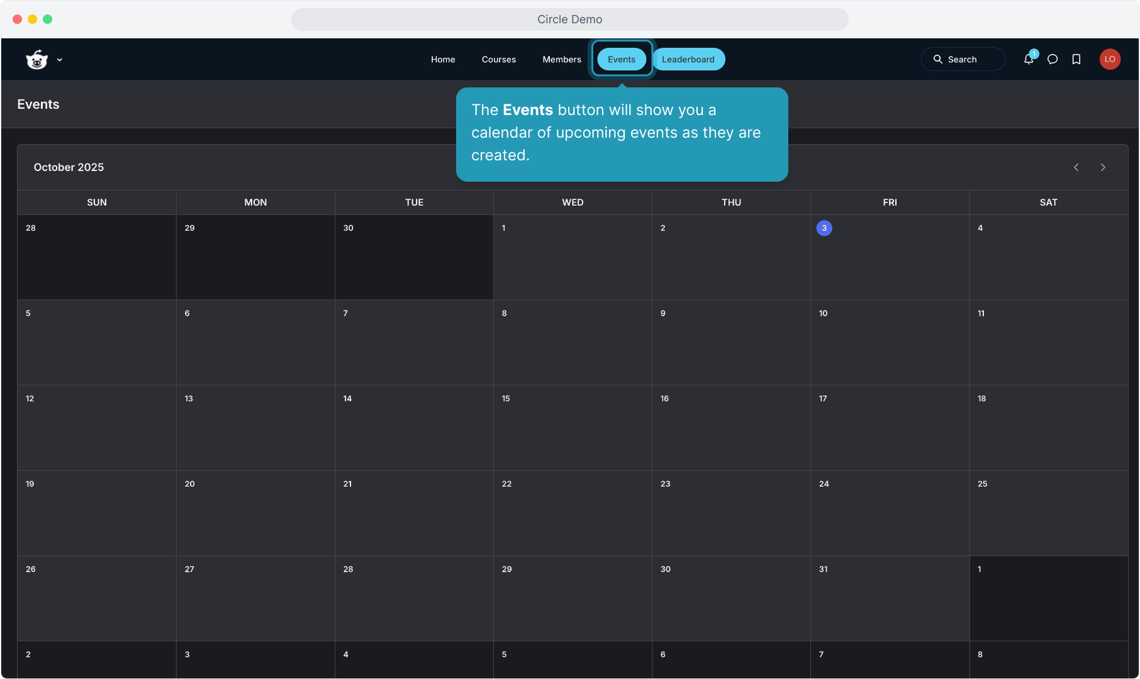
Task: Open the notifications bell icon
Action: pos(1029,59)
